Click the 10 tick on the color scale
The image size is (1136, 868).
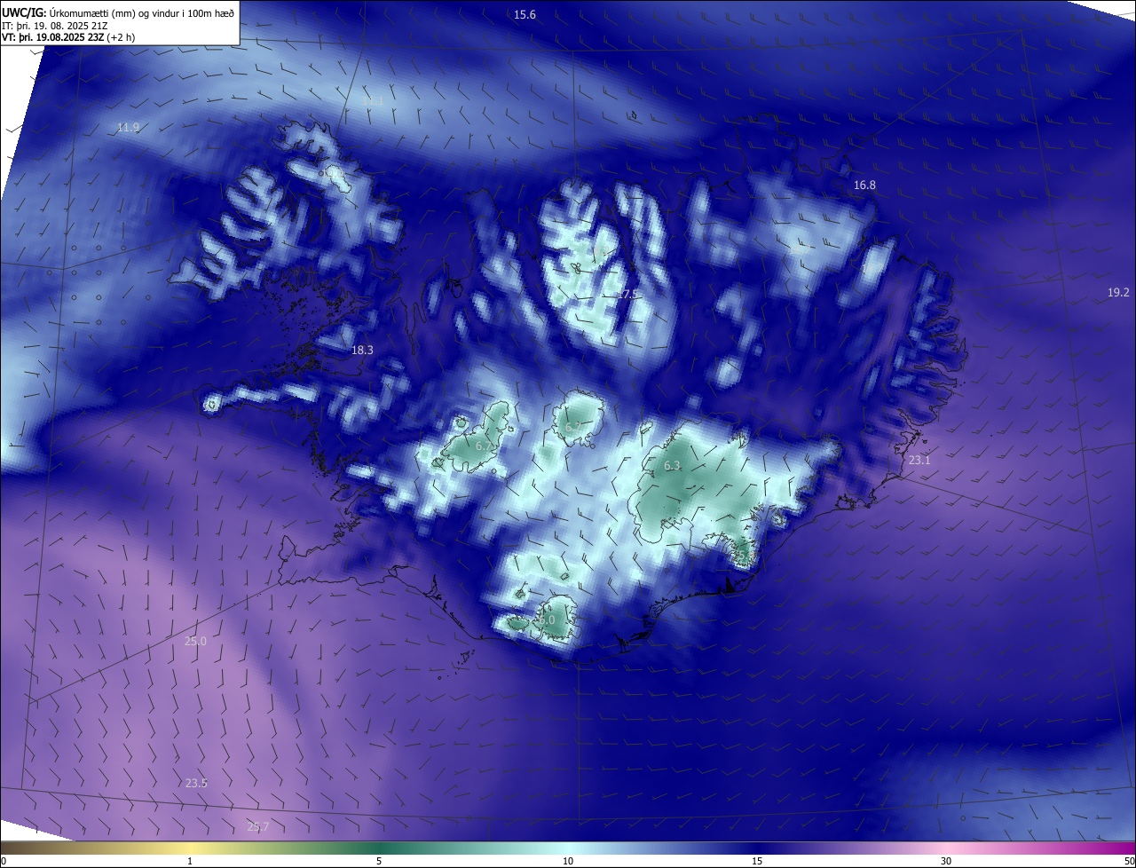click(x=568, y=861)
